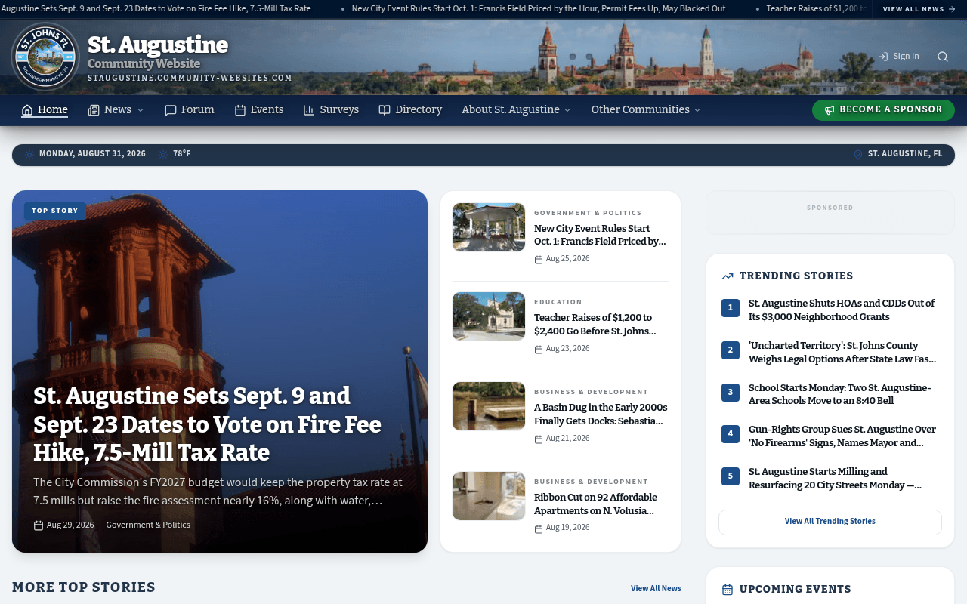Open the Forum page
The height and width of the screenshot is (604, 967).
190,110
